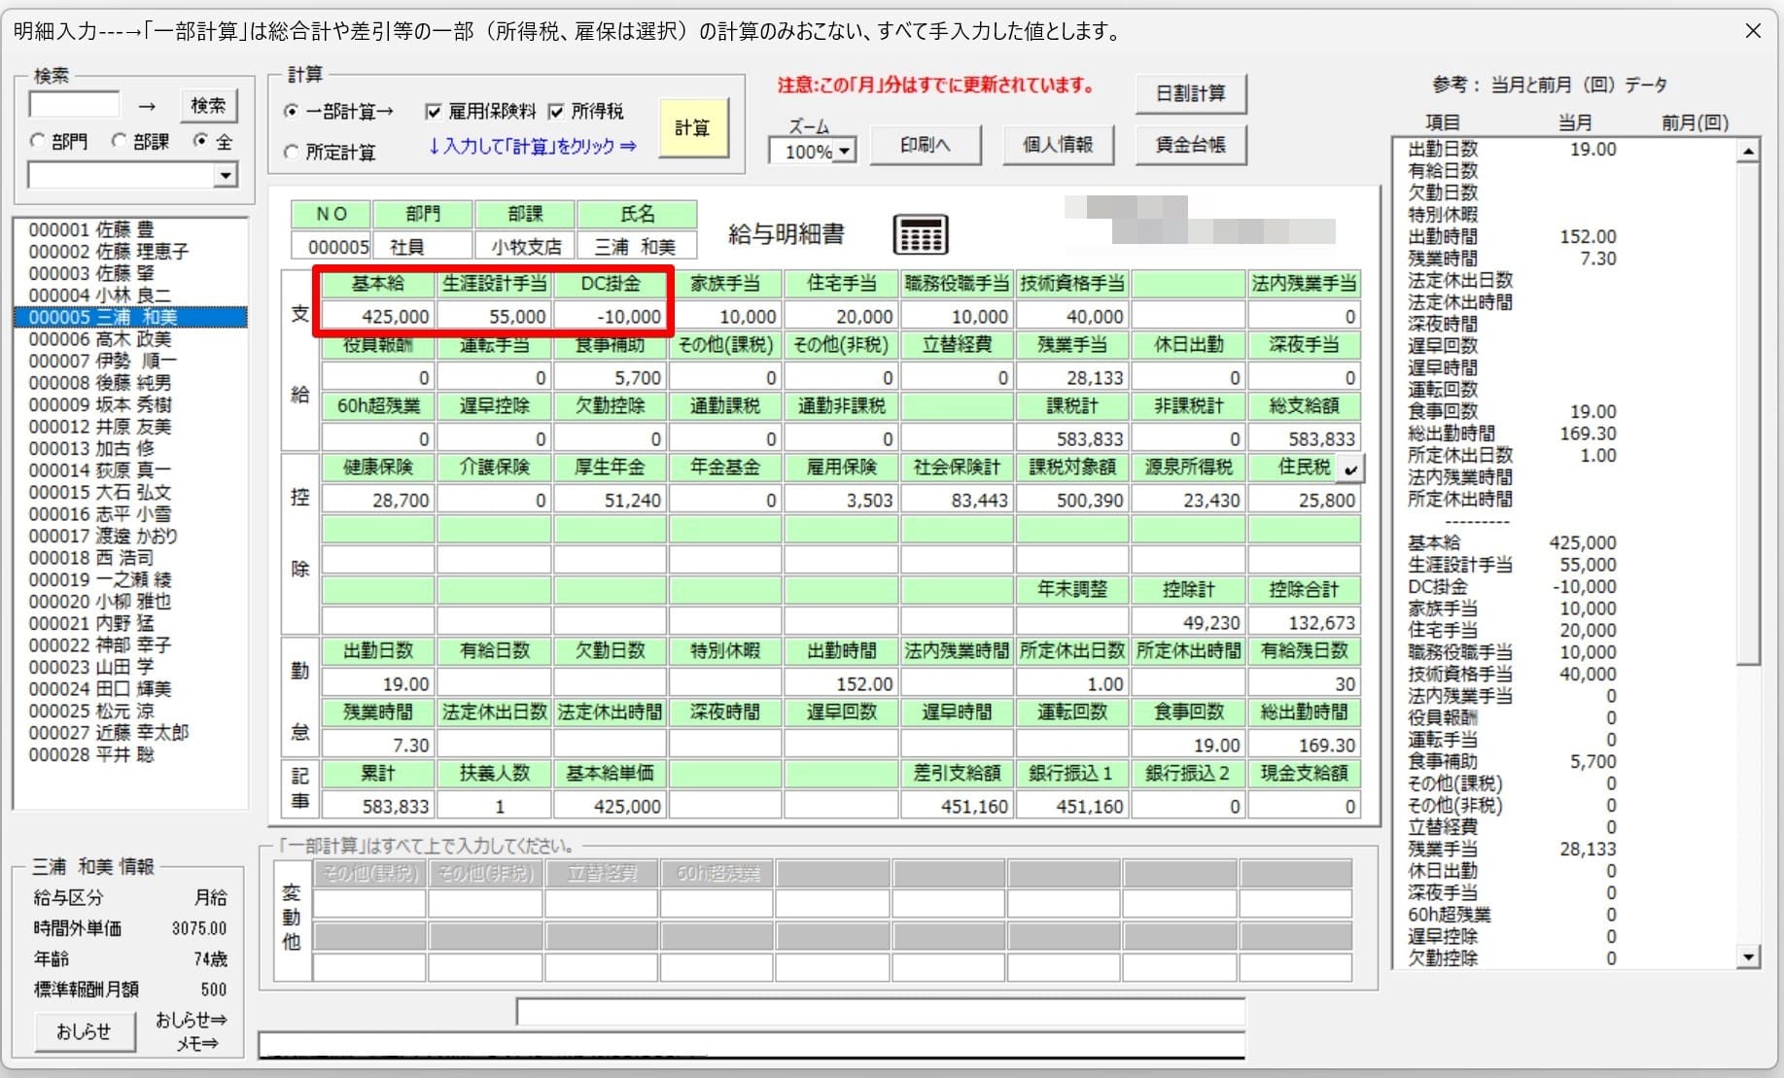Open the ズーム 100% dropdown

pyautogui.click(x=844, y=152)
